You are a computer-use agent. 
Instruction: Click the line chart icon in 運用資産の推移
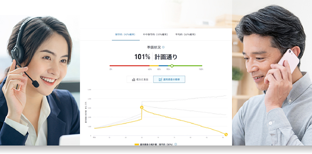[x=160, y=80]
